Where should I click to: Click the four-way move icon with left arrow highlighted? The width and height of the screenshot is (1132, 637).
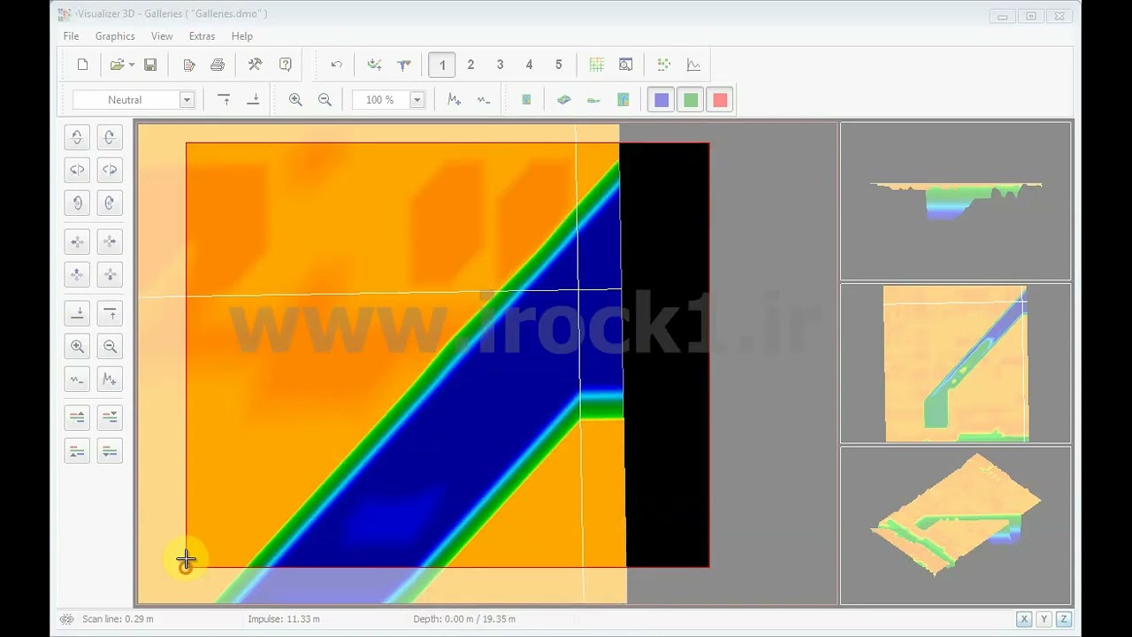click(77, 242)
